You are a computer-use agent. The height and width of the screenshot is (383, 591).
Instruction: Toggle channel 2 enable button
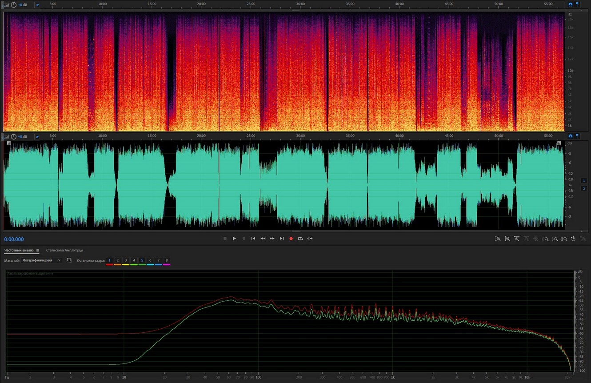[x=584, y=188]
